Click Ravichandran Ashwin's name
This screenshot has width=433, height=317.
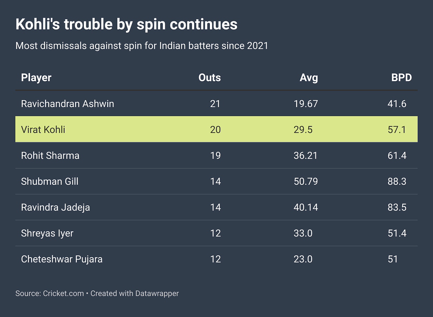(67, 104)
